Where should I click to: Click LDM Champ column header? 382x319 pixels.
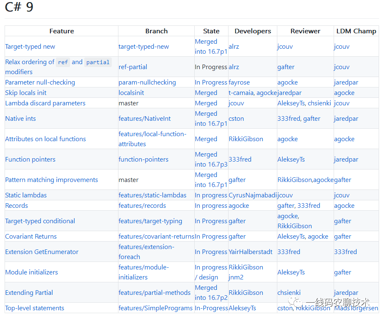(356, 31)
